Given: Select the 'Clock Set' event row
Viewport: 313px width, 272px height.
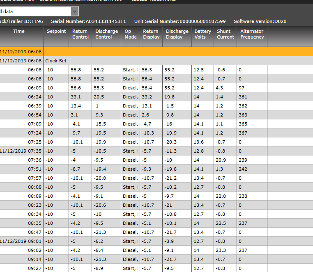Looking at the screenshot, I should click(156, 61).
